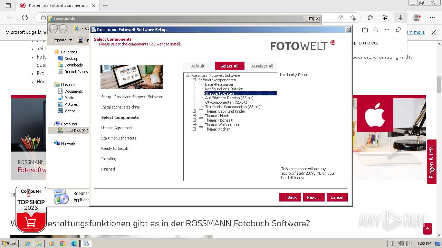Expand Thema: Weihnachten node

click(x=194, y=125)
